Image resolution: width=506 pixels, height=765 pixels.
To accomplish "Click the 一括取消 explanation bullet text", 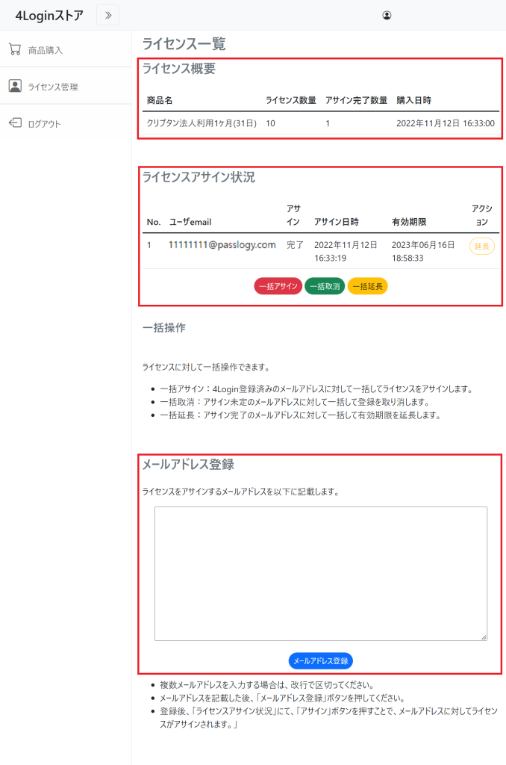I will click(x=295, y=403).
